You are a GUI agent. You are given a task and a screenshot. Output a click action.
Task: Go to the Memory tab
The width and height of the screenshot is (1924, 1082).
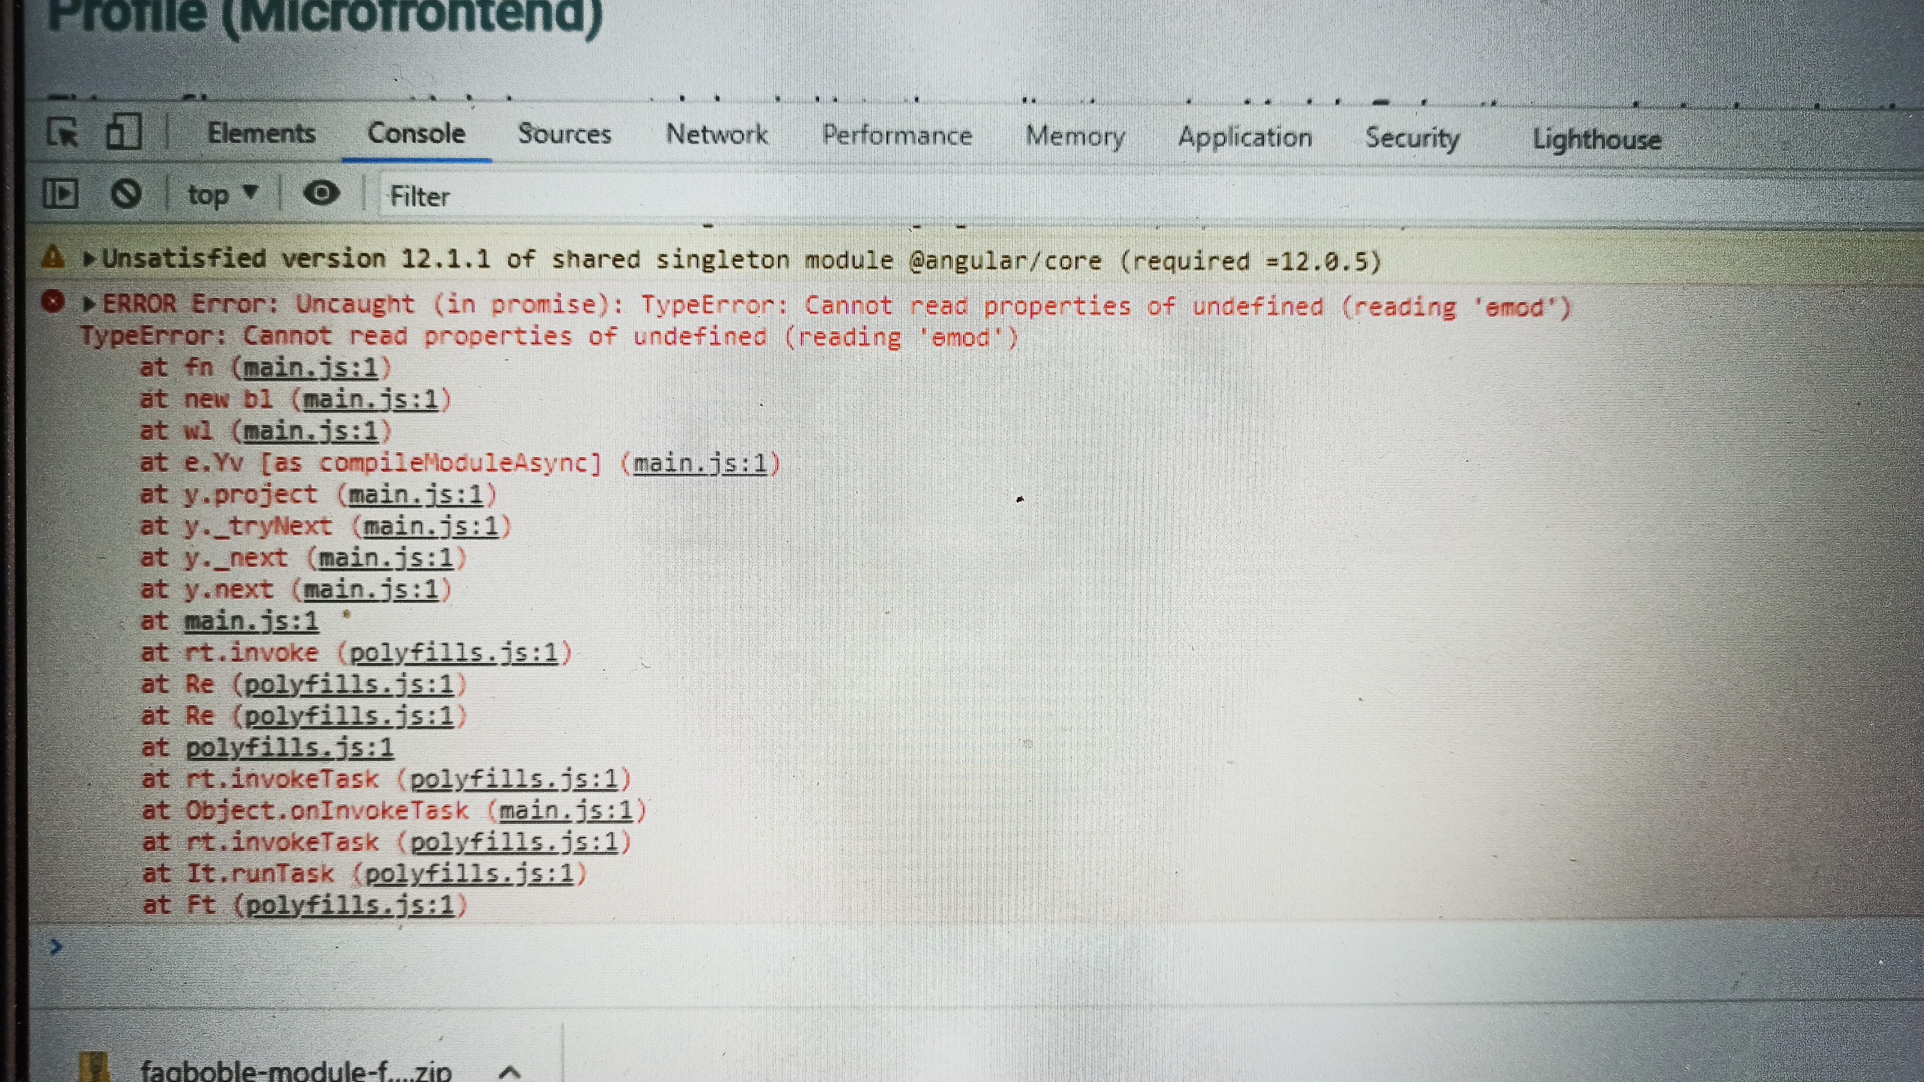pos(1076,137)
